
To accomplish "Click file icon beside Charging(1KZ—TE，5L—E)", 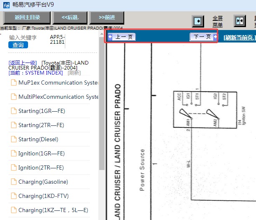I will tap(14, 210).
